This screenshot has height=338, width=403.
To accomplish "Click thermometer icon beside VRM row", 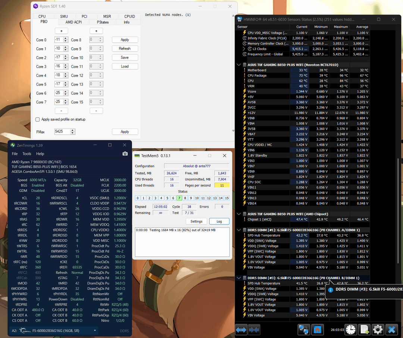I will 245,86.
